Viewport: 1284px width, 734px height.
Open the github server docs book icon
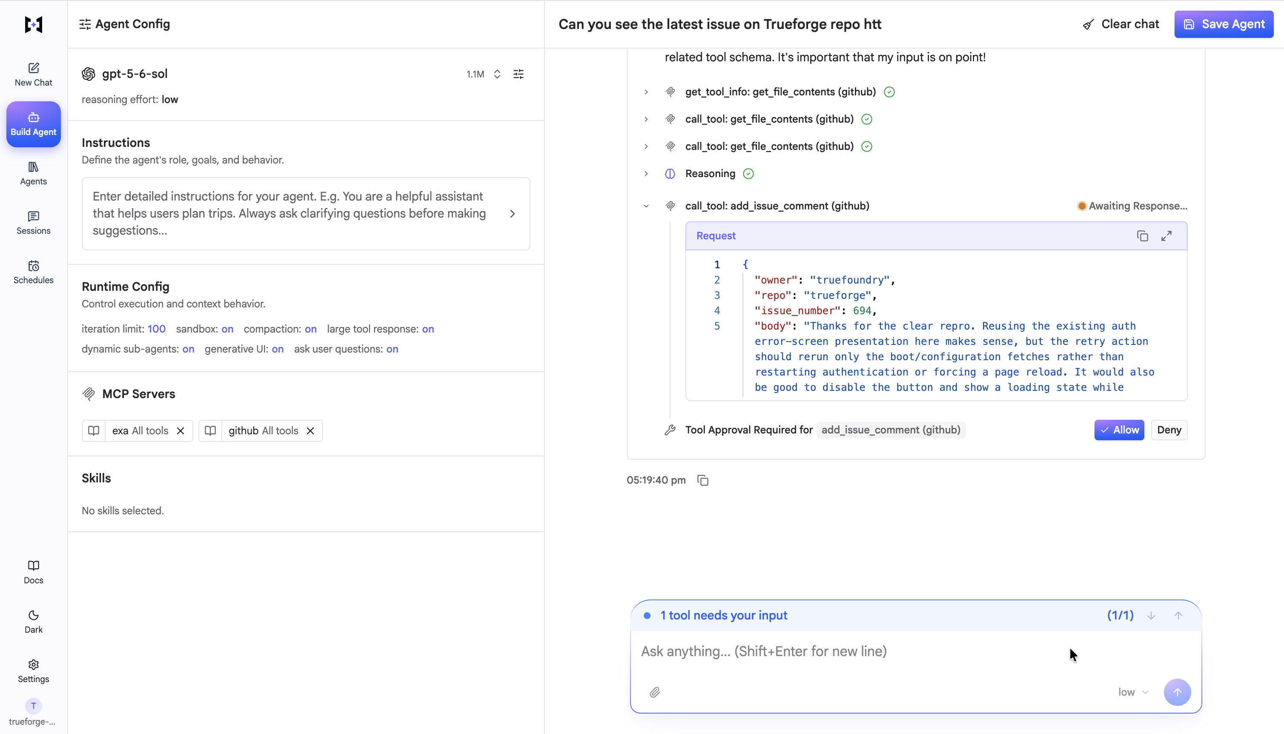click(x=210, y=430)
